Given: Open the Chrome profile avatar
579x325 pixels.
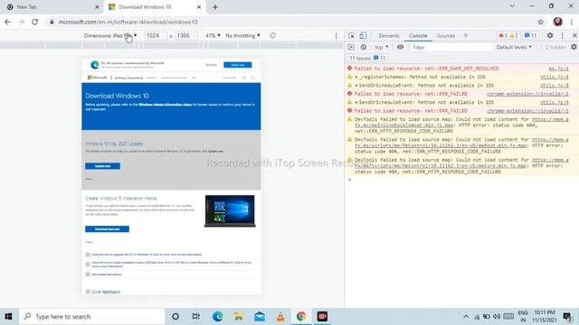Looking at the screenshot, I should (557, 22).
